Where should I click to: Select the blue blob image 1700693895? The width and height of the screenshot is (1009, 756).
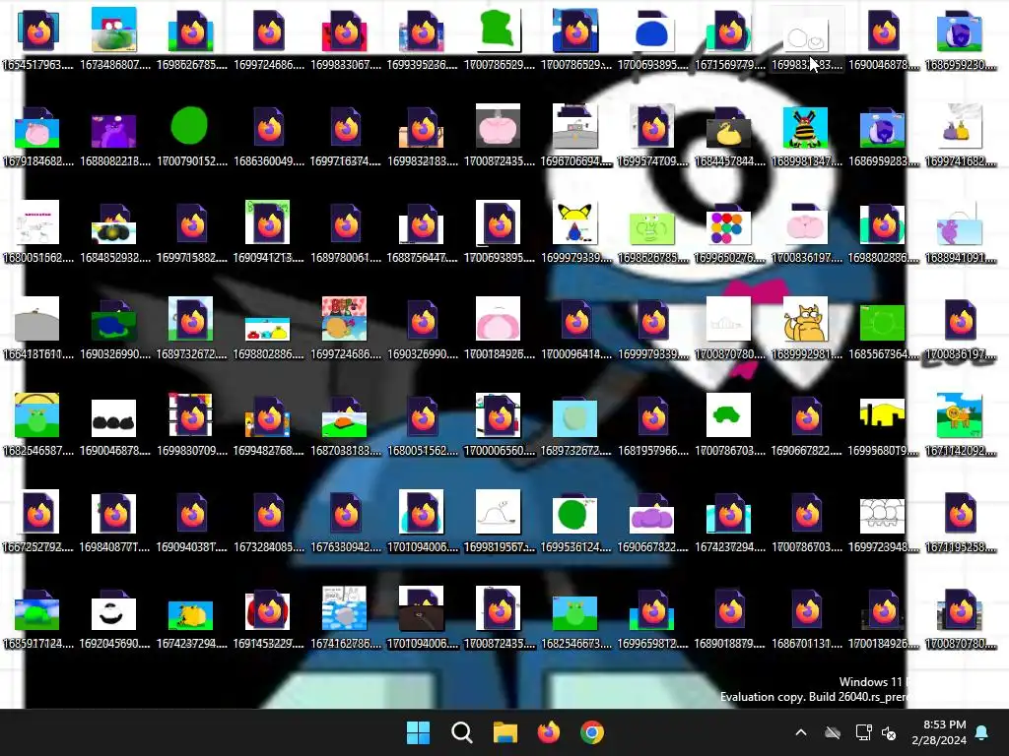652,38
